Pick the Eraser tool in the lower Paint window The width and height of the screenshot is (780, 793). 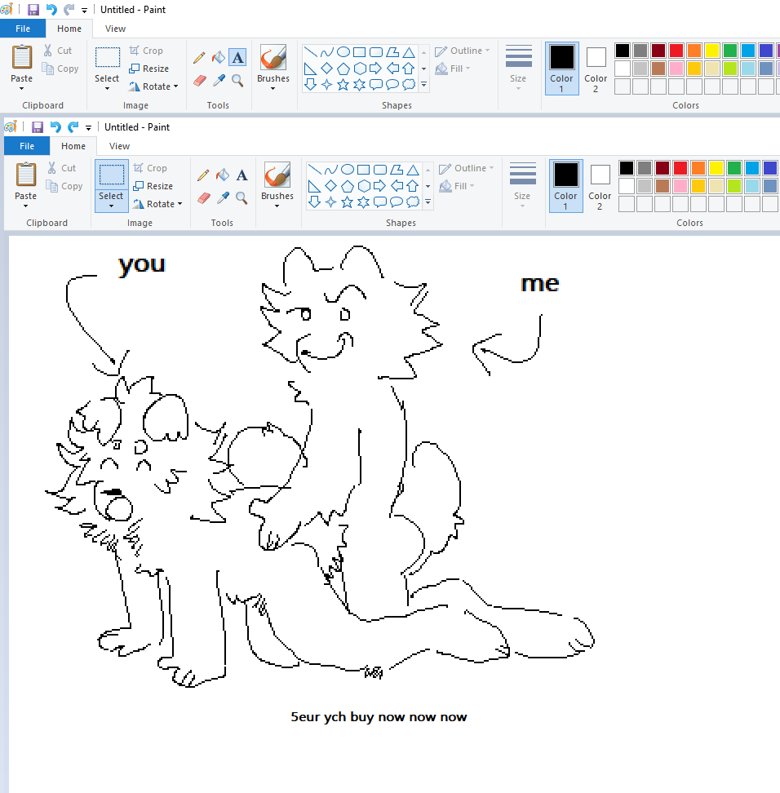pos(203,197)
